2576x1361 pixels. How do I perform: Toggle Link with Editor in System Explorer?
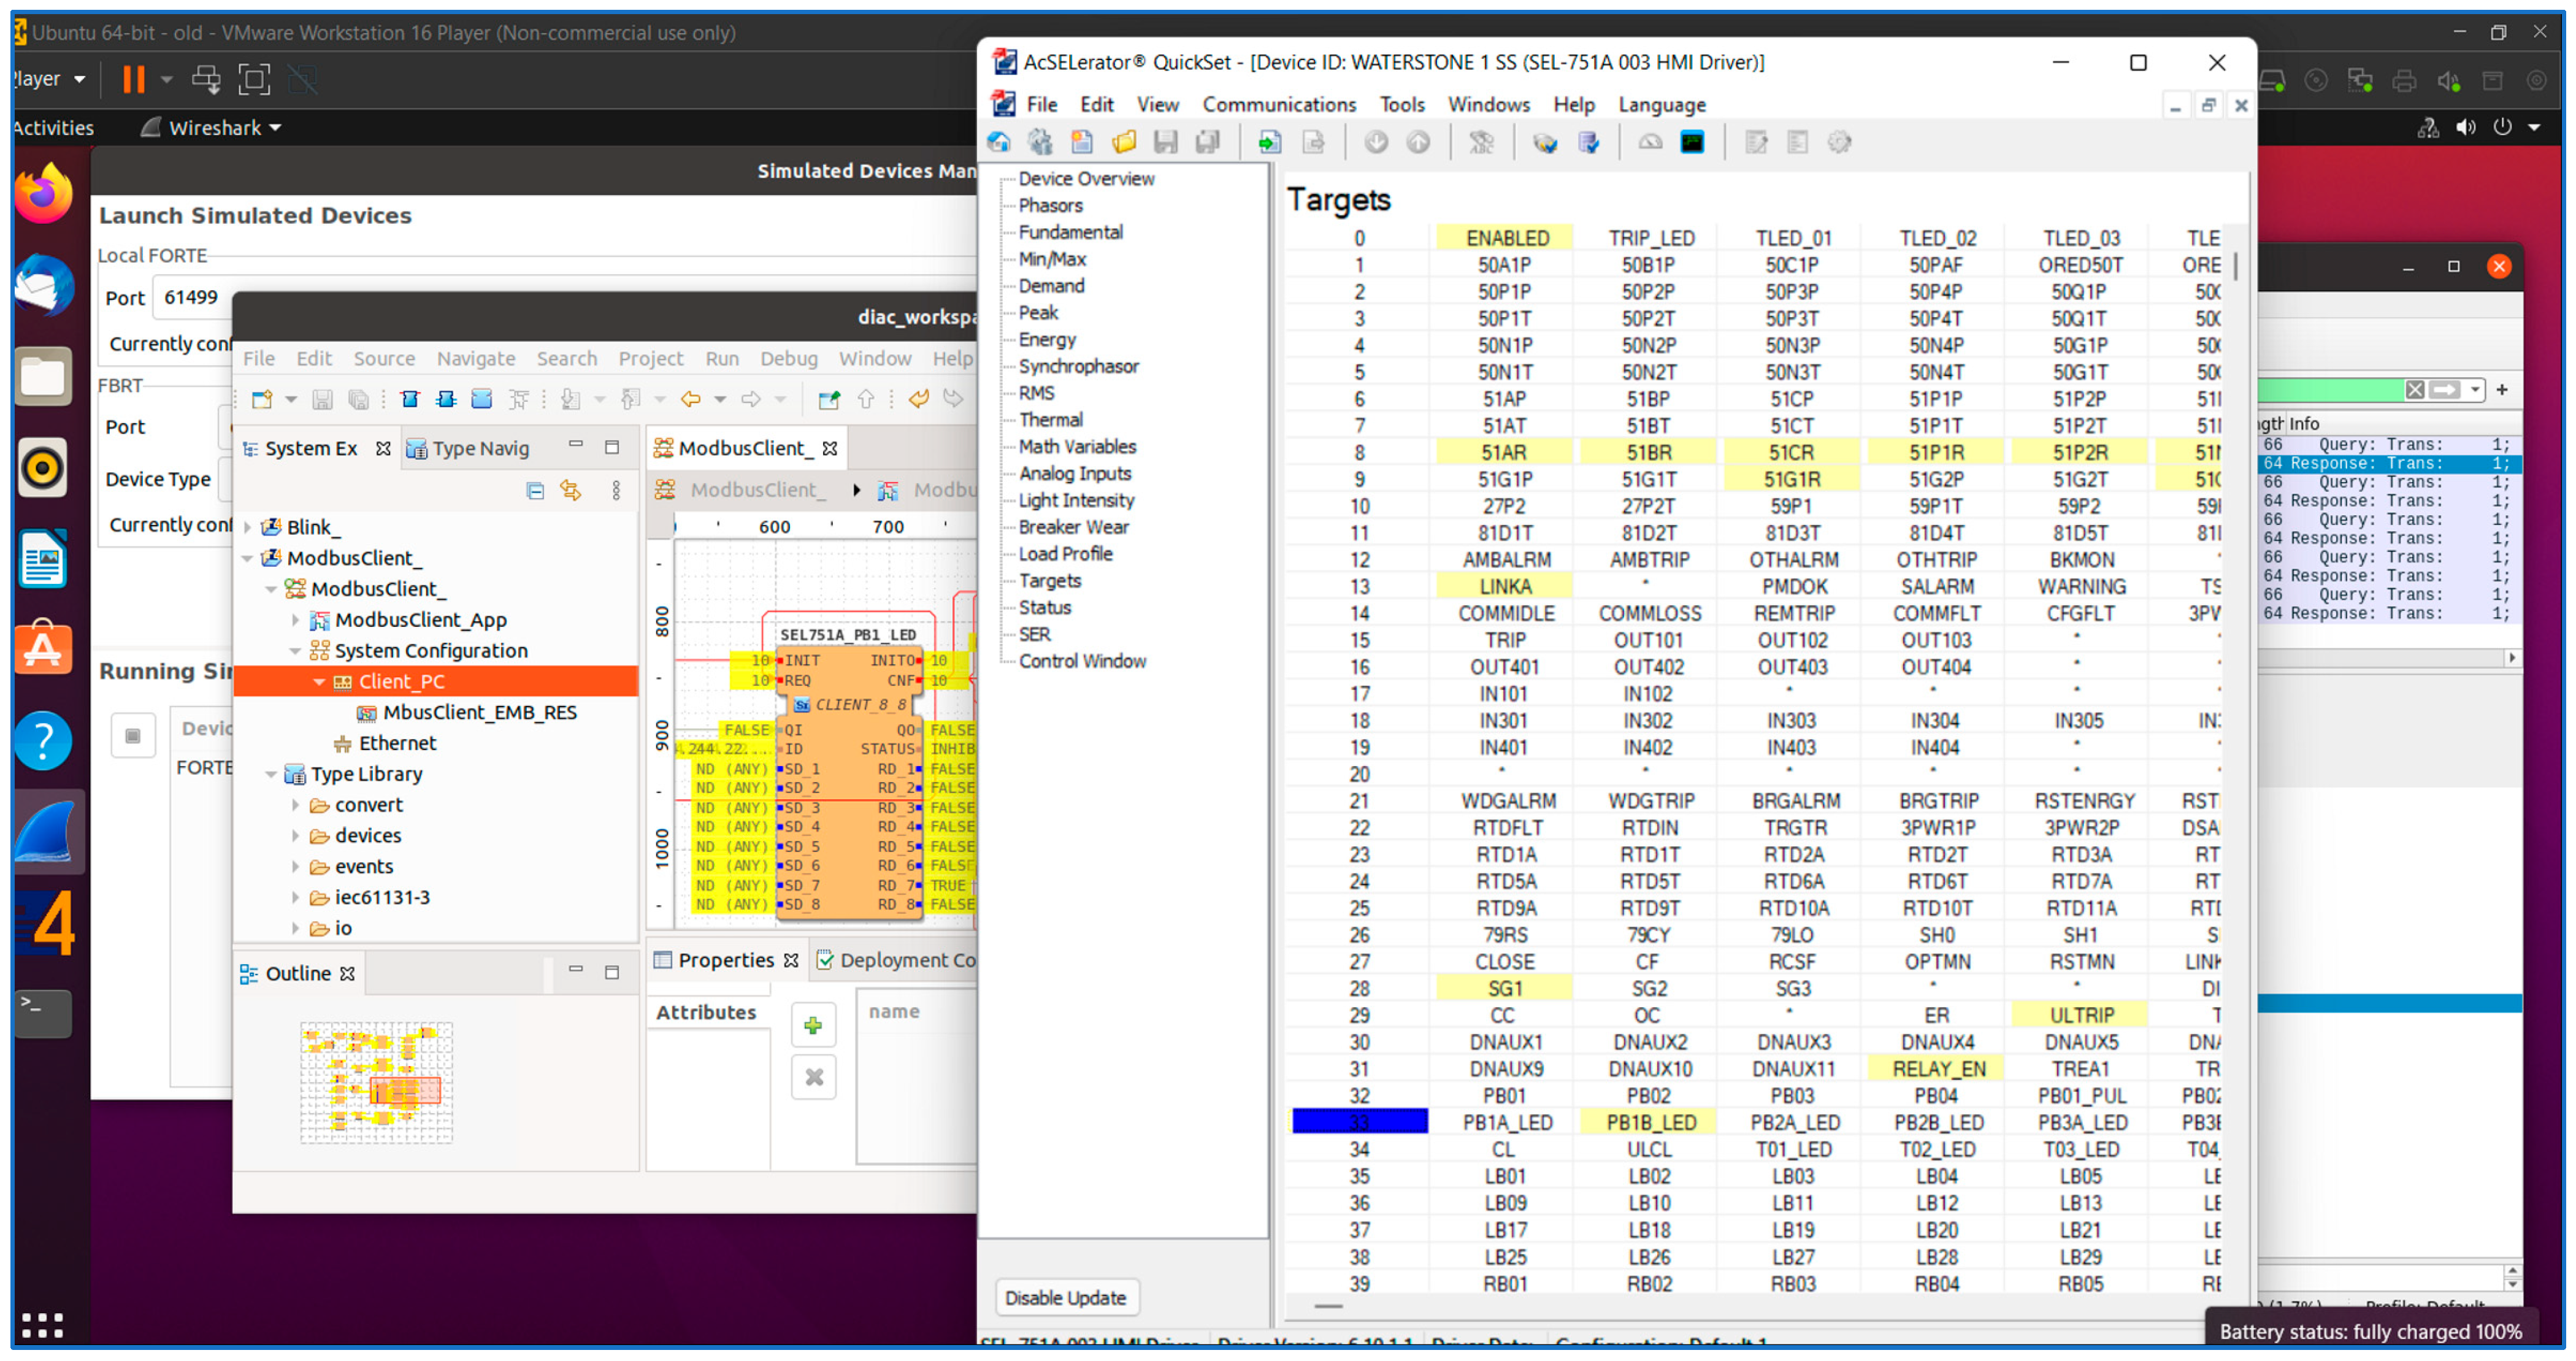point(571,490)
